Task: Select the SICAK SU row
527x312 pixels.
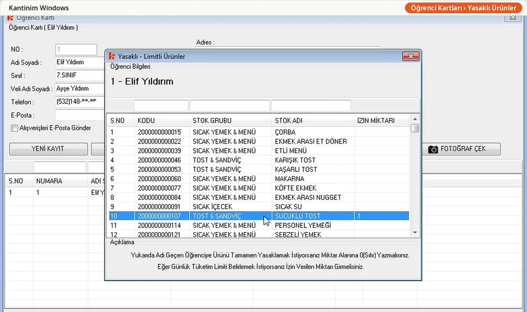Action: [x=259, y=206]
